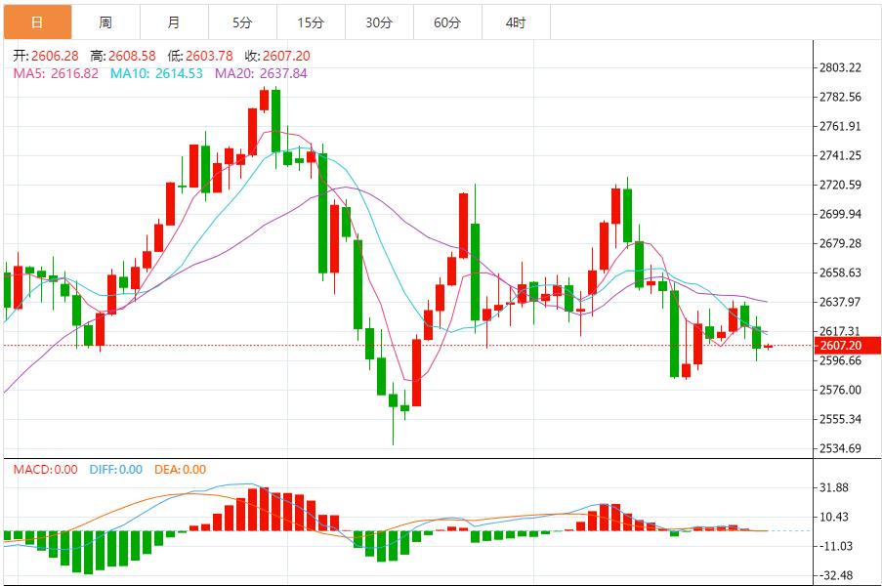Screen dimensions: 882x586
Task: Switch to the 4时 four-hour tab
Action: [x=516, y=22]
